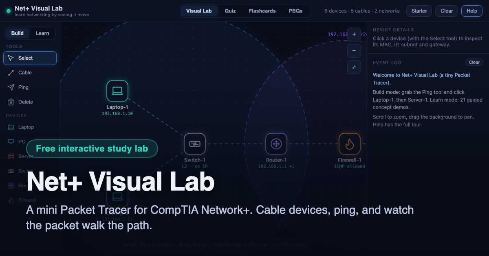The height and width of the screenshot is (256, 489).
Task: Click the Router-1 '192.168.1.1 +1' label
Action: click(x=276, y=167)
